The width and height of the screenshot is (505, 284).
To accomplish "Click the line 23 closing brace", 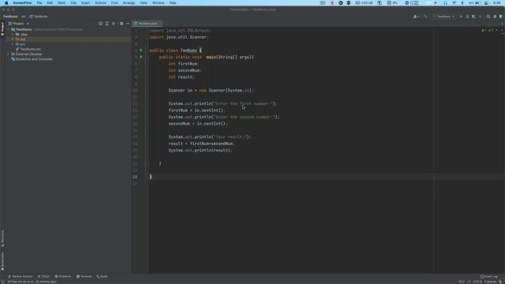I will 151,177.
